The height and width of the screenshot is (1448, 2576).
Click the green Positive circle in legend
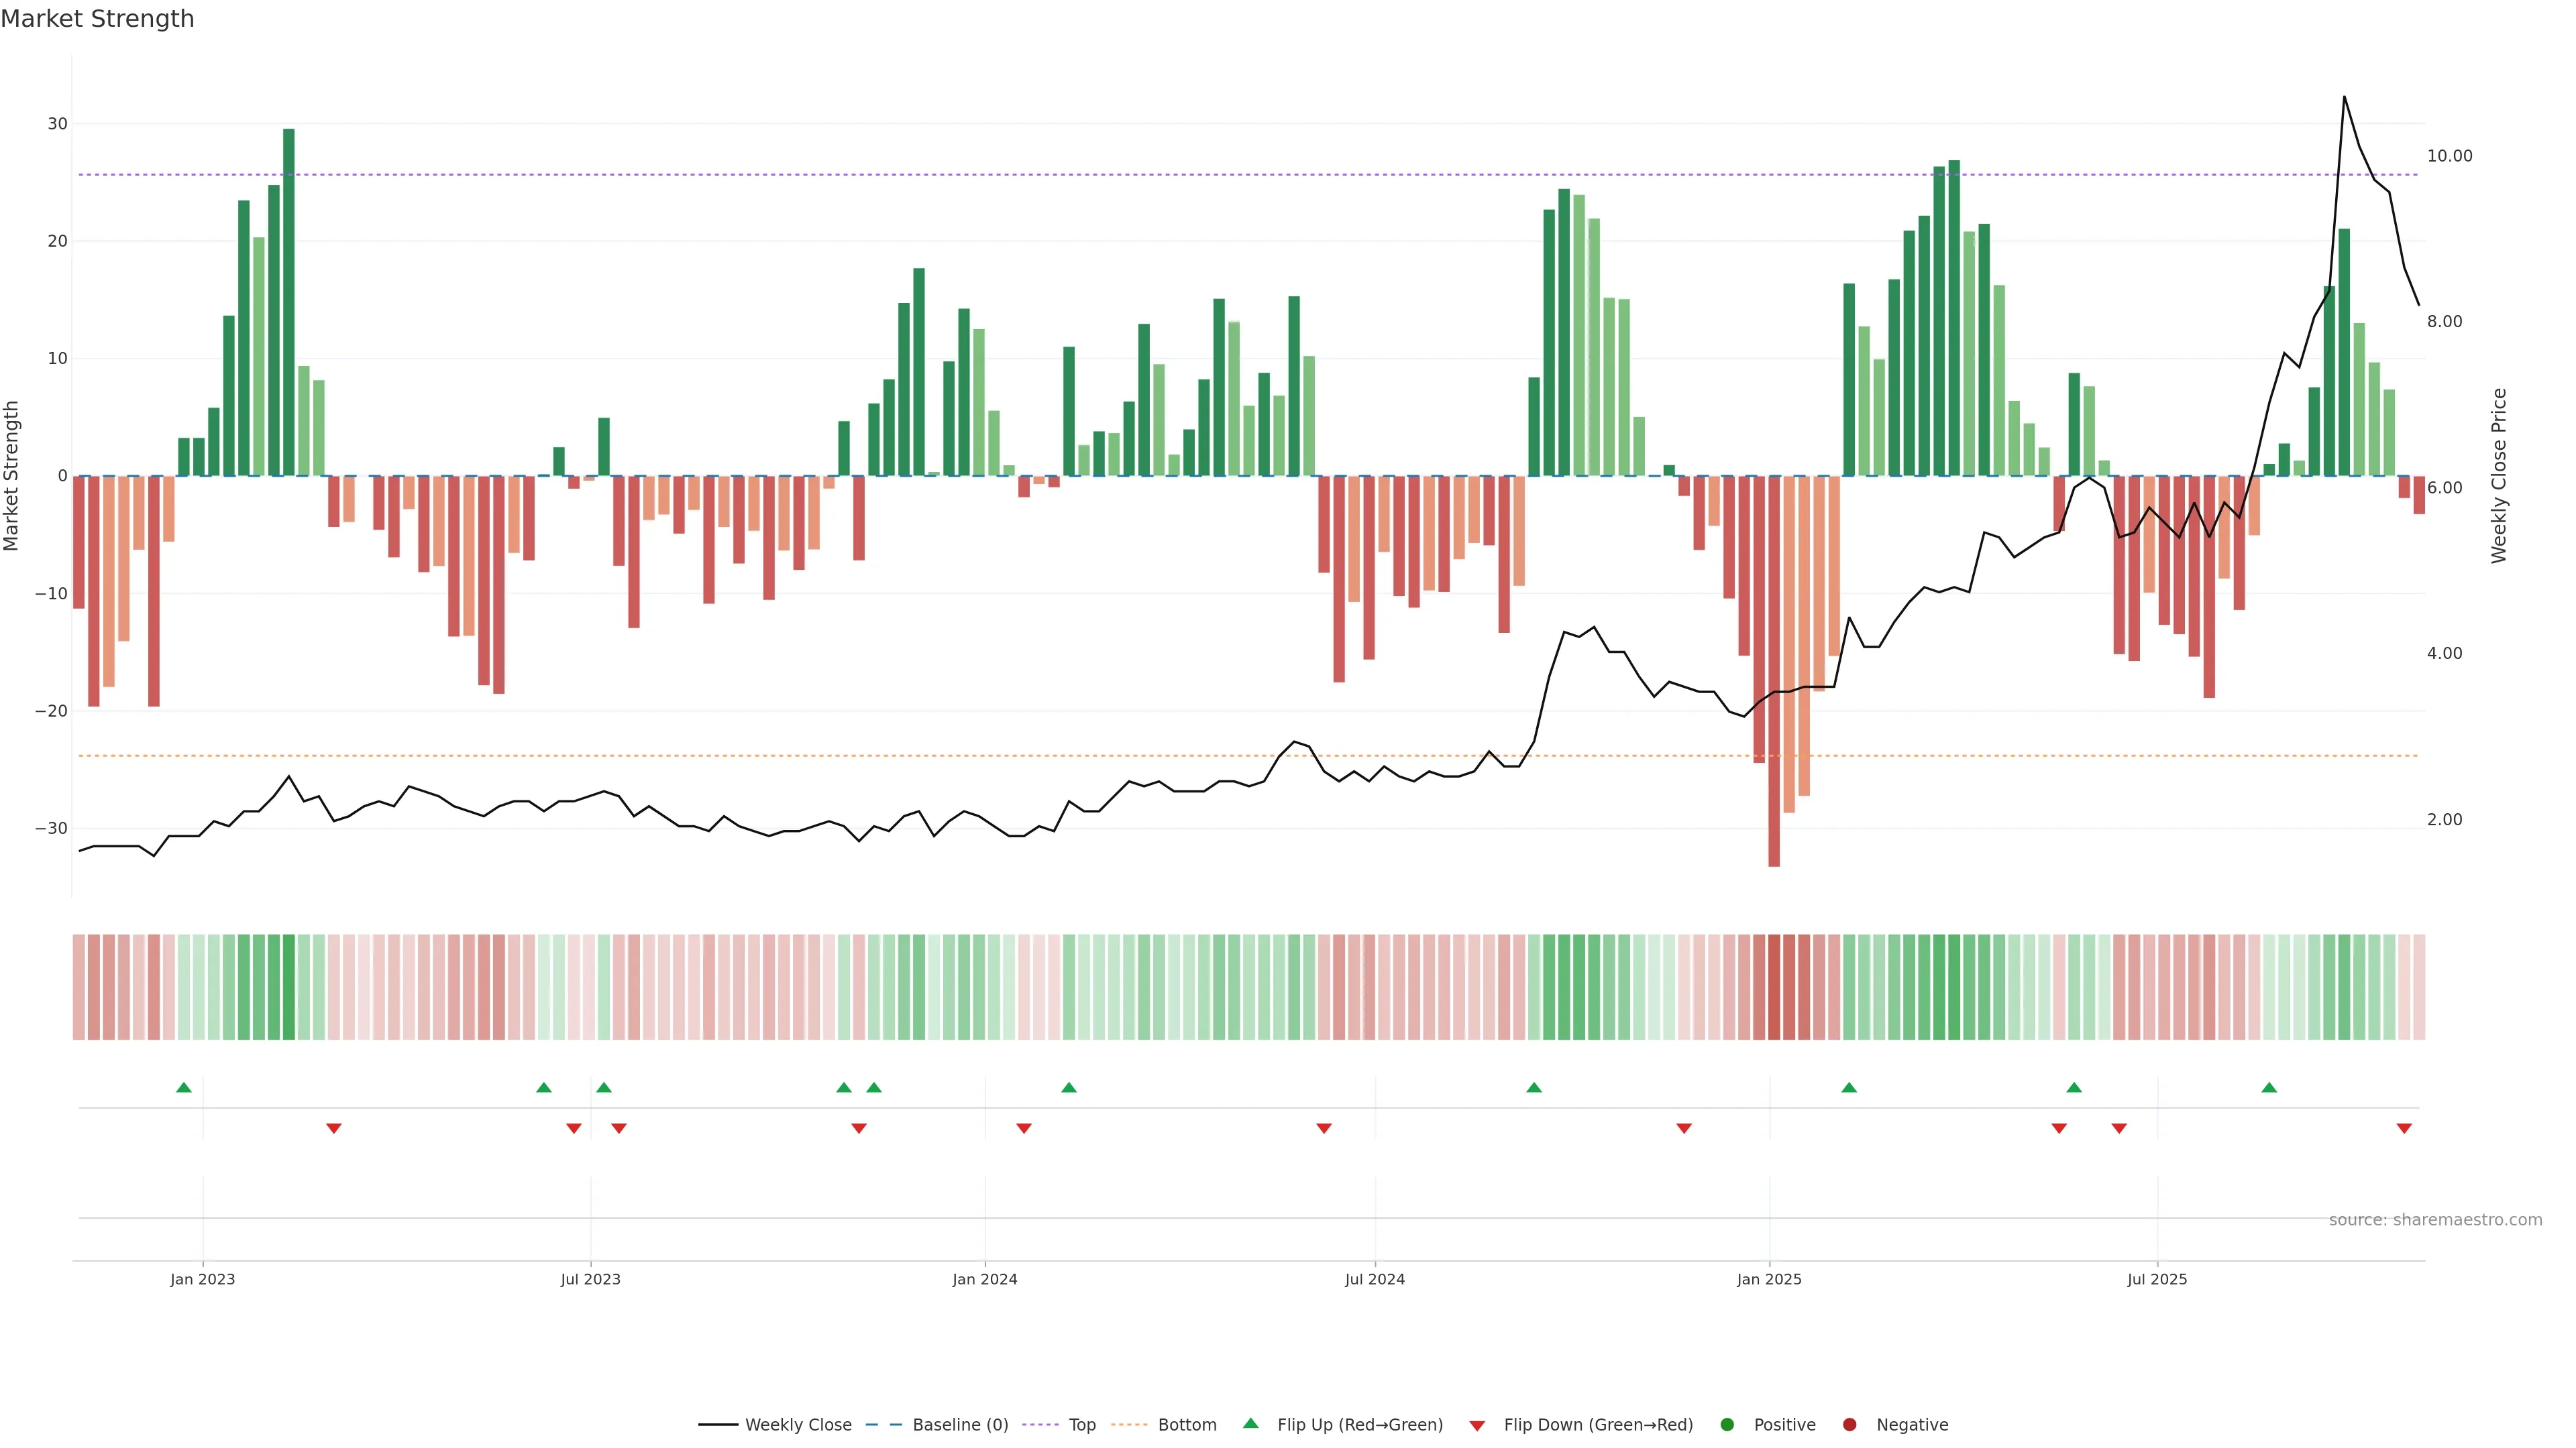[x=1727, y=1425]
